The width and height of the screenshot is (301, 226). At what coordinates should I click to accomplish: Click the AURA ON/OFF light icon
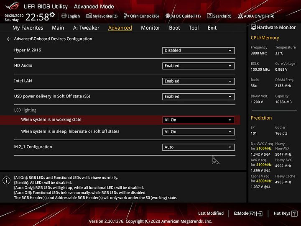[240, 16]
